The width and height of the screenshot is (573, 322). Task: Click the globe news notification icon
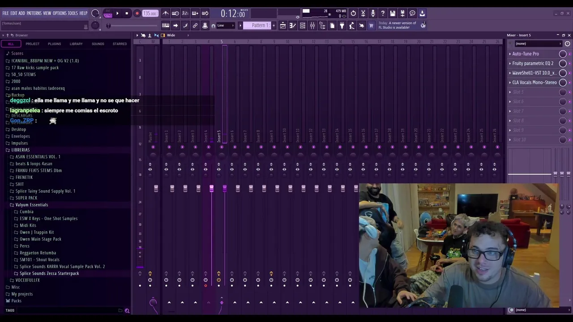point(423,25)
